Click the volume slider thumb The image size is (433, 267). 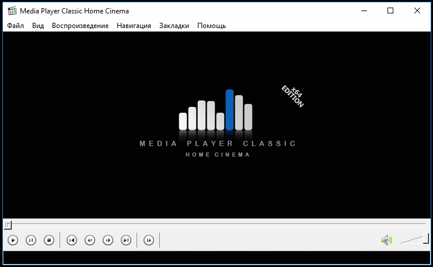pos(426,238)
